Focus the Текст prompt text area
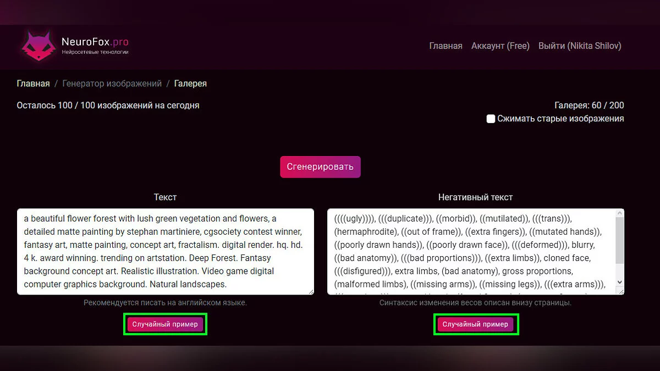Screen dimensions: 660x371 (x=166, y=252)
